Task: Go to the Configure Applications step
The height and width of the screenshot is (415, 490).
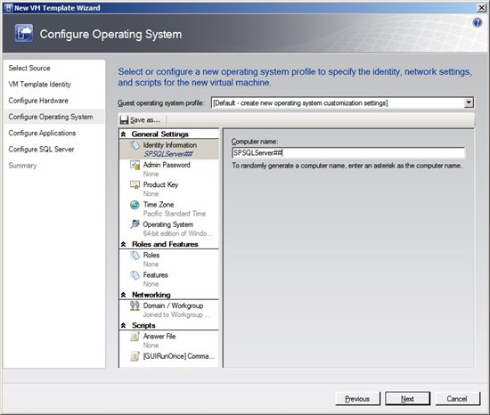Action: click(42, 133)
